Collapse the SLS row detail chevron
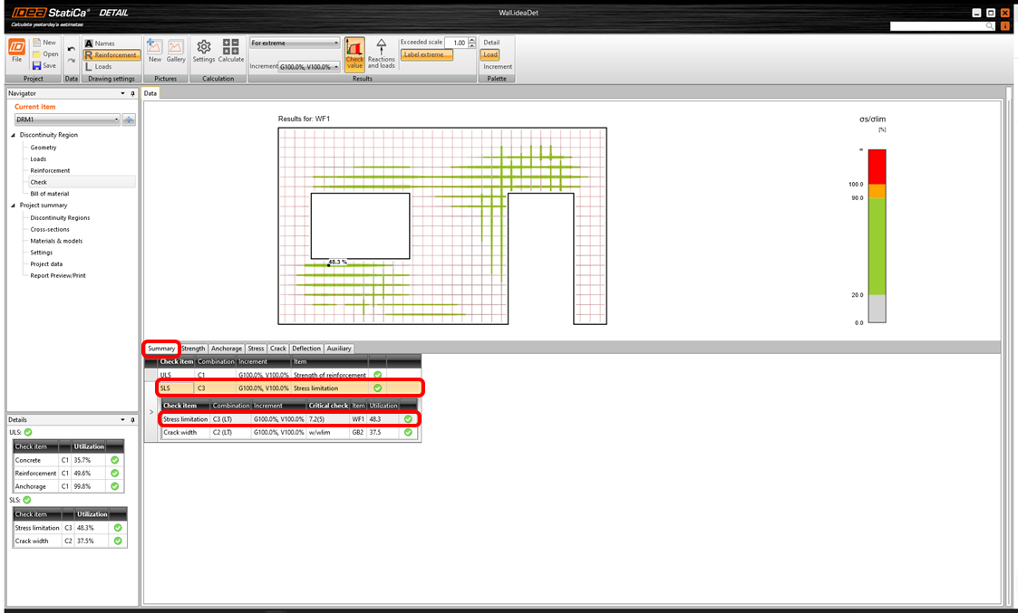Viewport: 1018px width, 613px height. coord(151,412)
